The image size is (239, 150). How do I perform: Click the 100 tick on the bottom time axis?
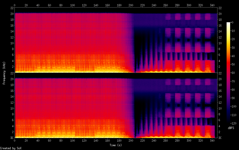pos(73,140)
